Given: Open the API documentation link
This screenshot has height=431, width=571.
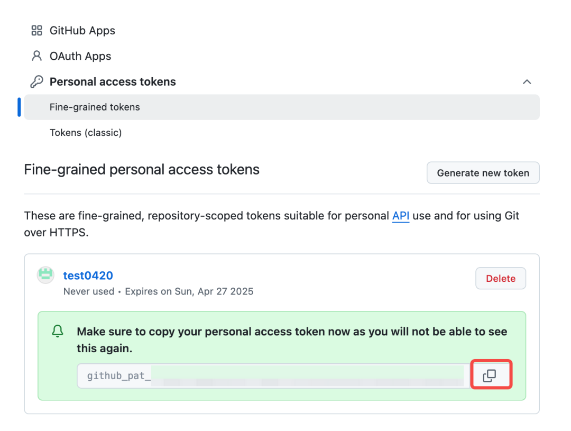Looking at the screenshot, I should [401, 216].
